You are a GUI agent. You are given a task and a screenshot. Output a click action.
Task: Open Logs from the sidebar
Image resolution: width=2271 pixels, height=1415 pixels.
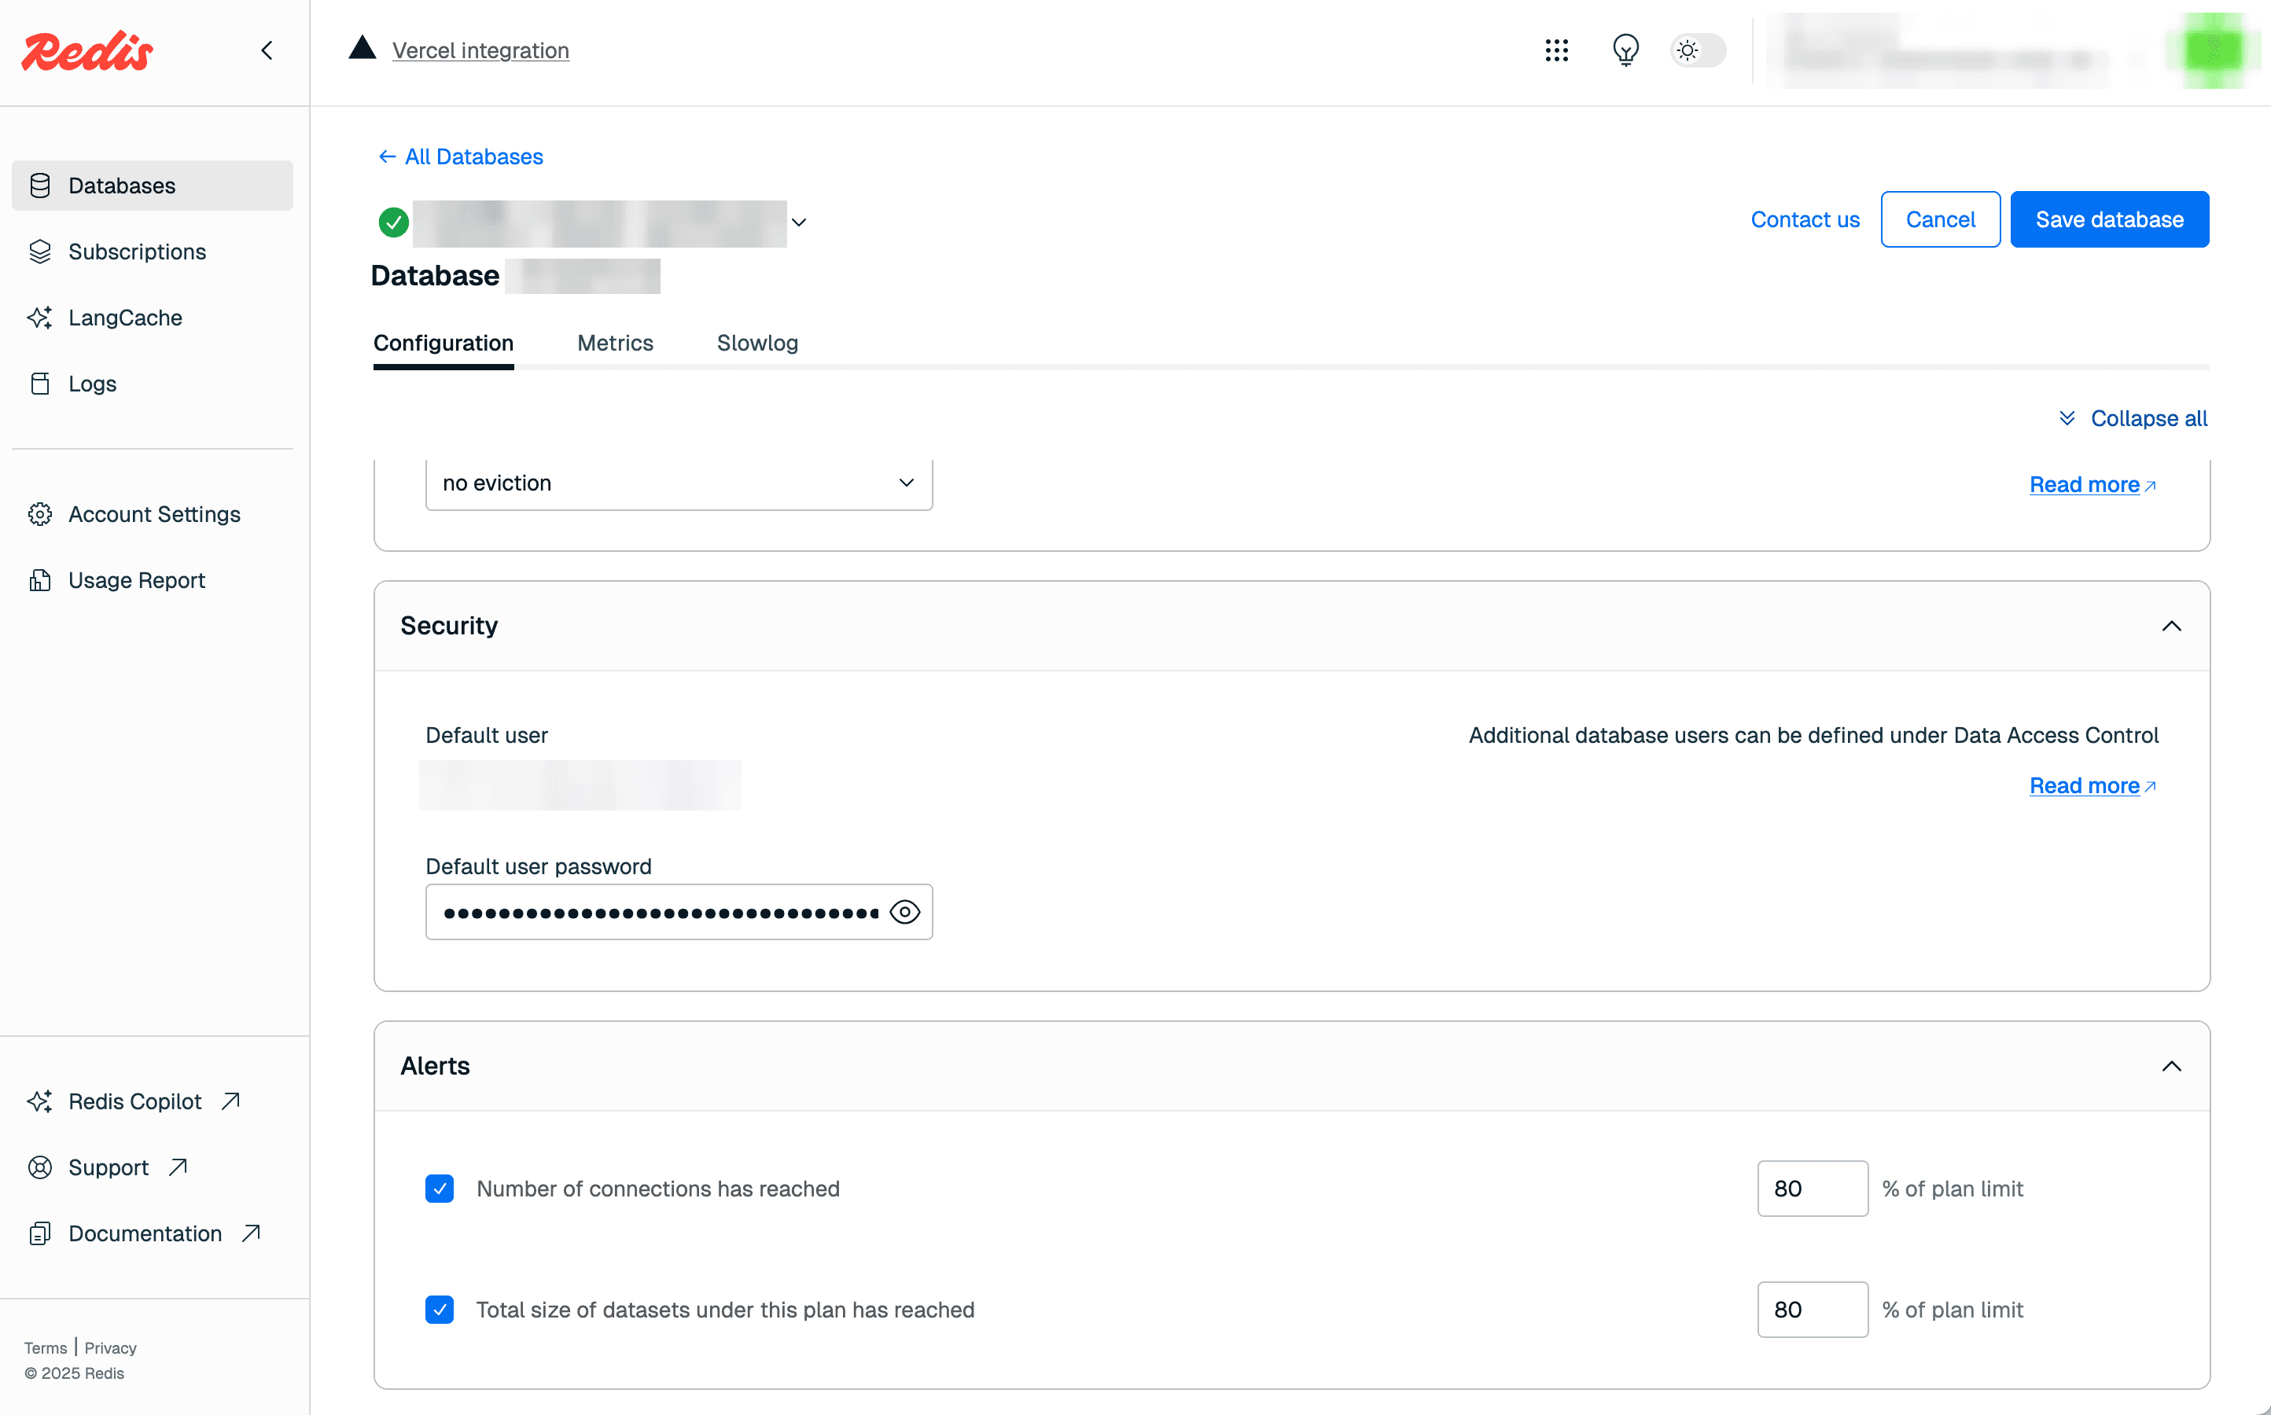pyautogui.click(x=90, y=383)
